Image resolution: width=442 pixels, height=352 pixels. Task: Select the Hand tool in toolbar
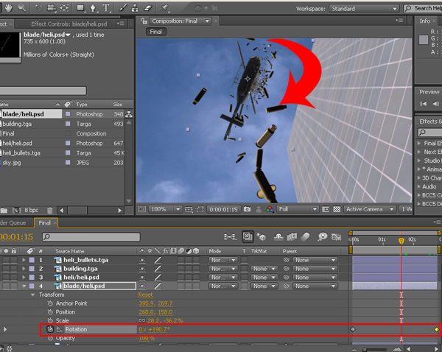(8, 8)
